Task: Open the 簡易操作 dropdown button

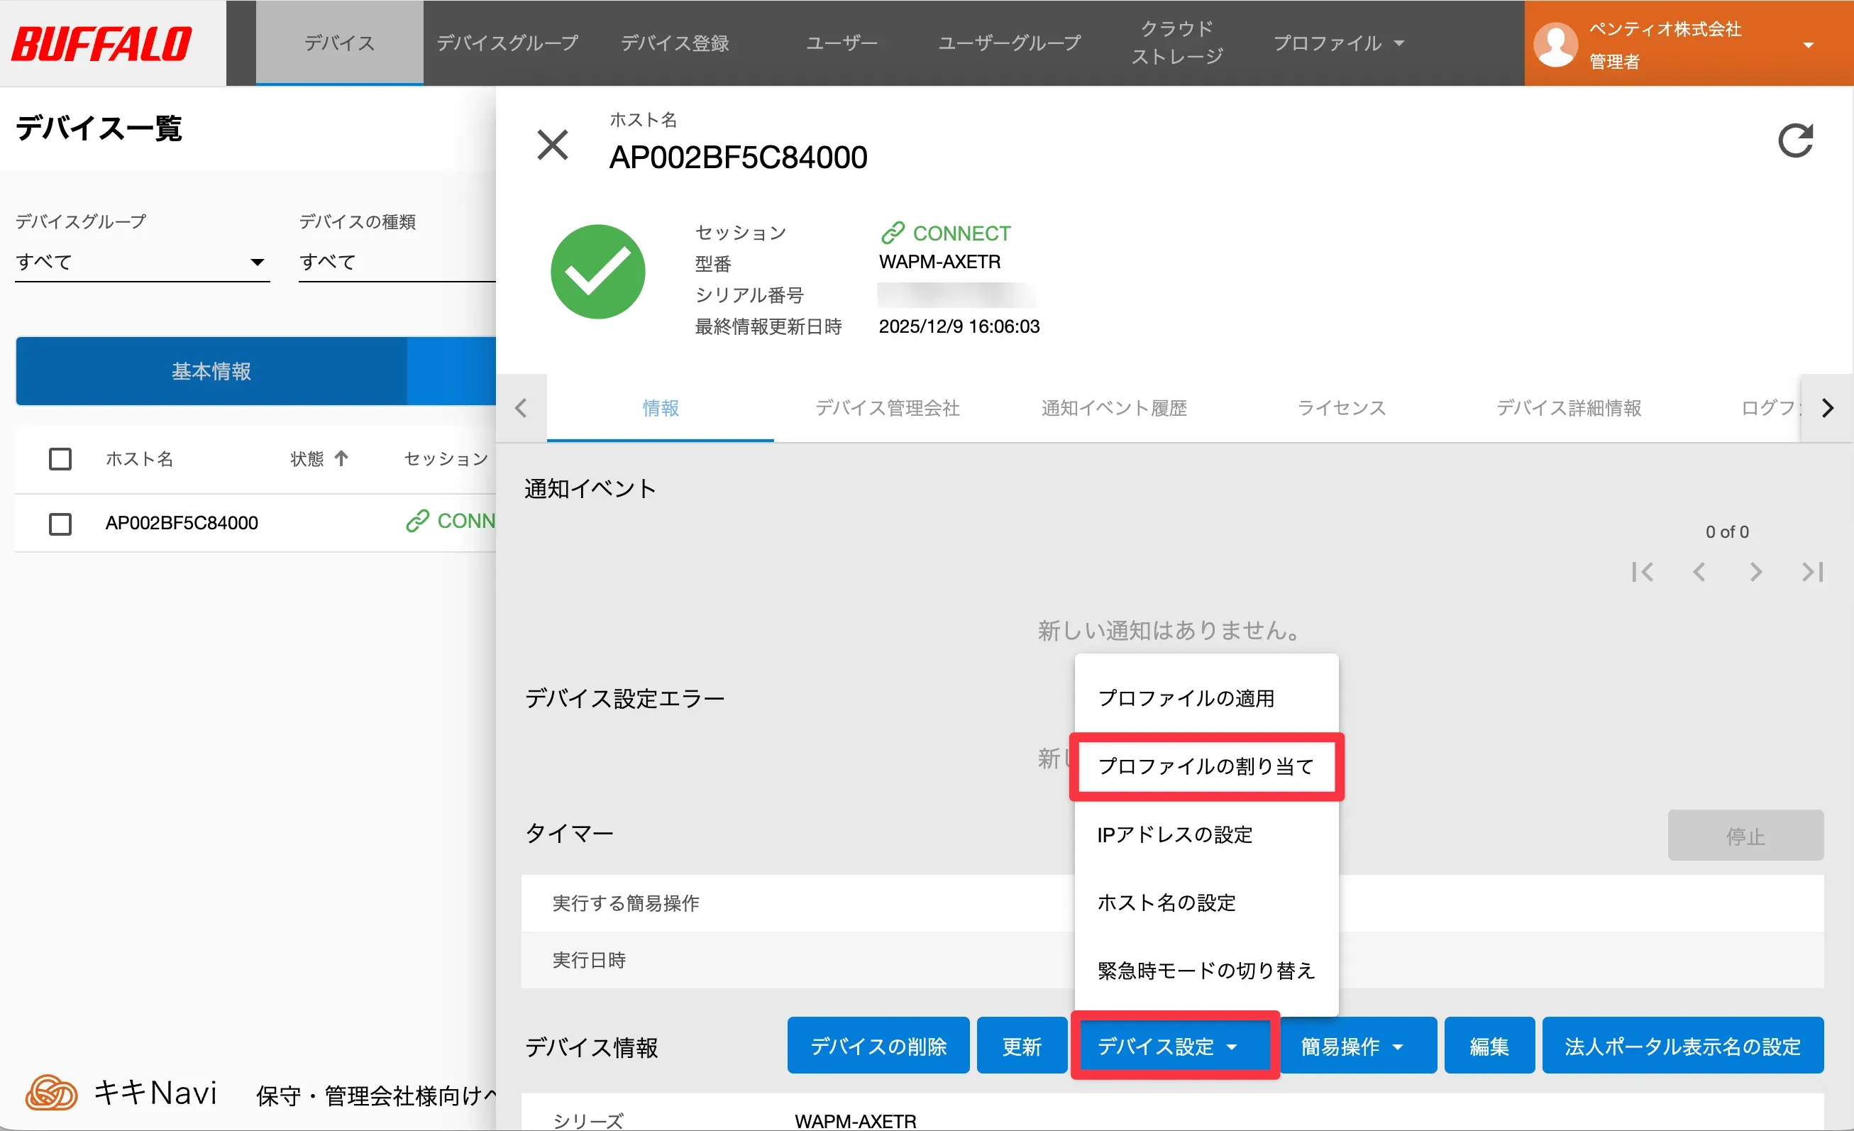Action: tap(1352, 1046)
